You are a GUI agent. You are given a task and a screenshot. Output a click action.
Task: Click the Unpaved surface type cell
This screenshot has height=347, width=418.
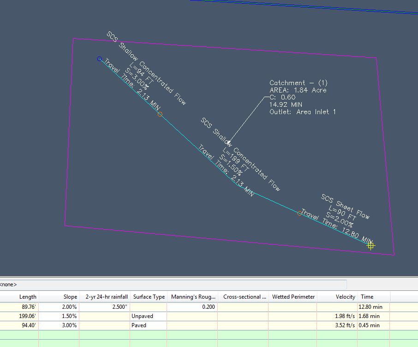[149, 316]
